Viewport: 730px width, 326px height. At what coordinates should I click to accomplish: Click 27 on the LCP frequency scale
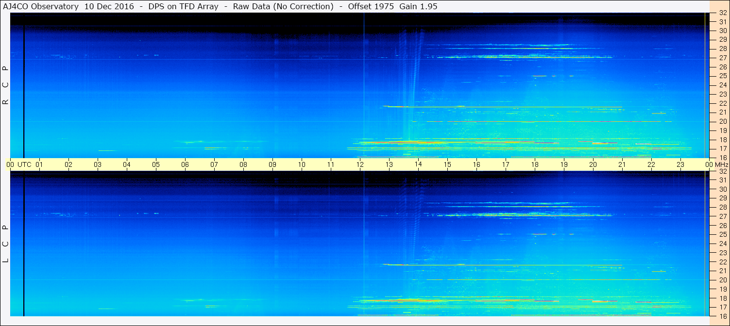coord(723,216)
